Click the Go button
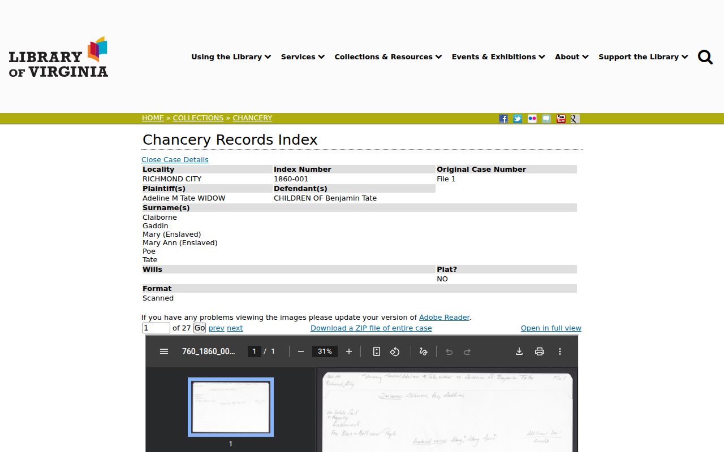This screenshot has height=452, width=724. pyautogui.click(x=200, y=328)
